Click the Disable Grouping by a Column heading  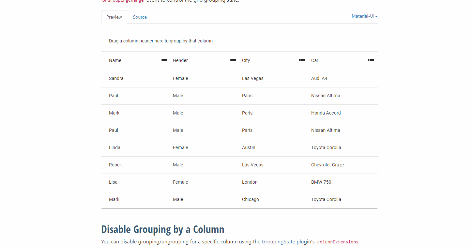[162, 229]
